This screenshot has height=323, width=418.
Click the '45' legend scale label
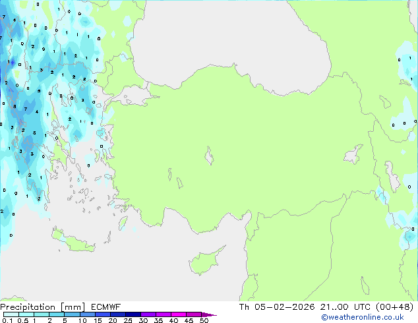pos(189,320)
